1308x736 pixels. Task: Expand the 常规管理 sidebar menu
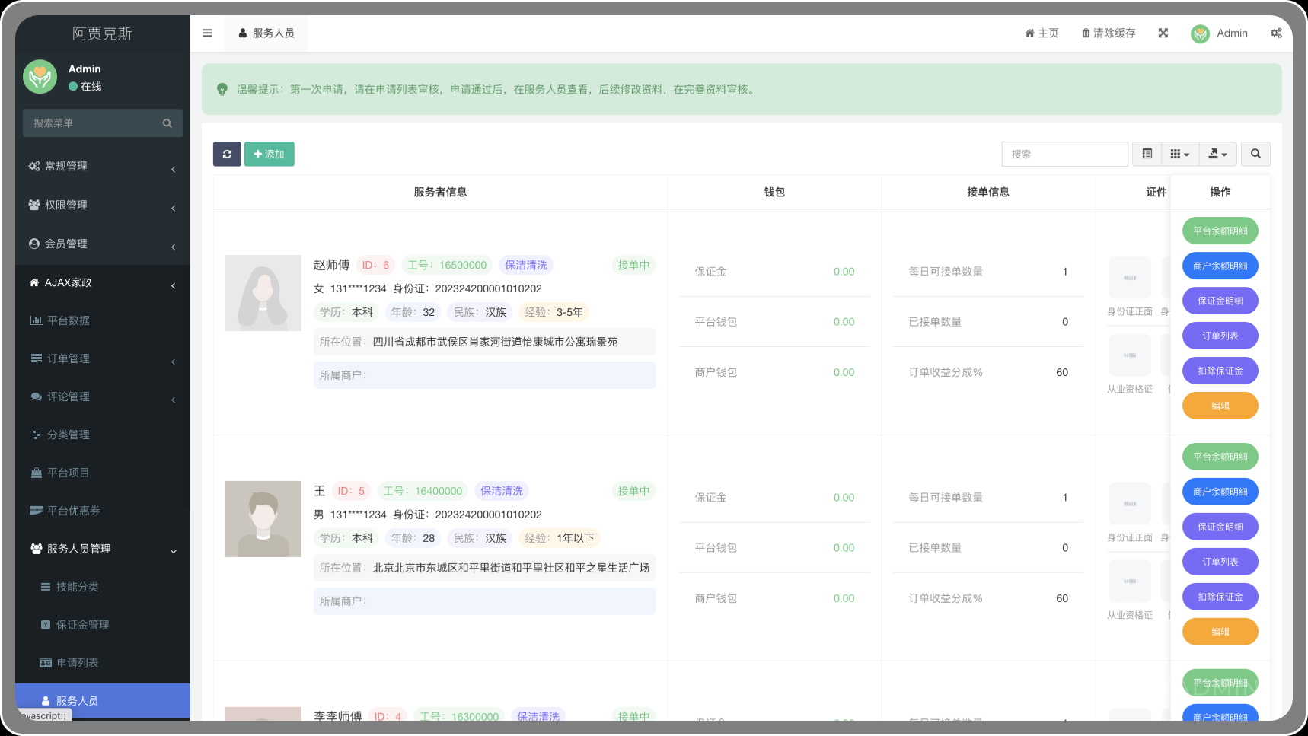pos(102,167)
